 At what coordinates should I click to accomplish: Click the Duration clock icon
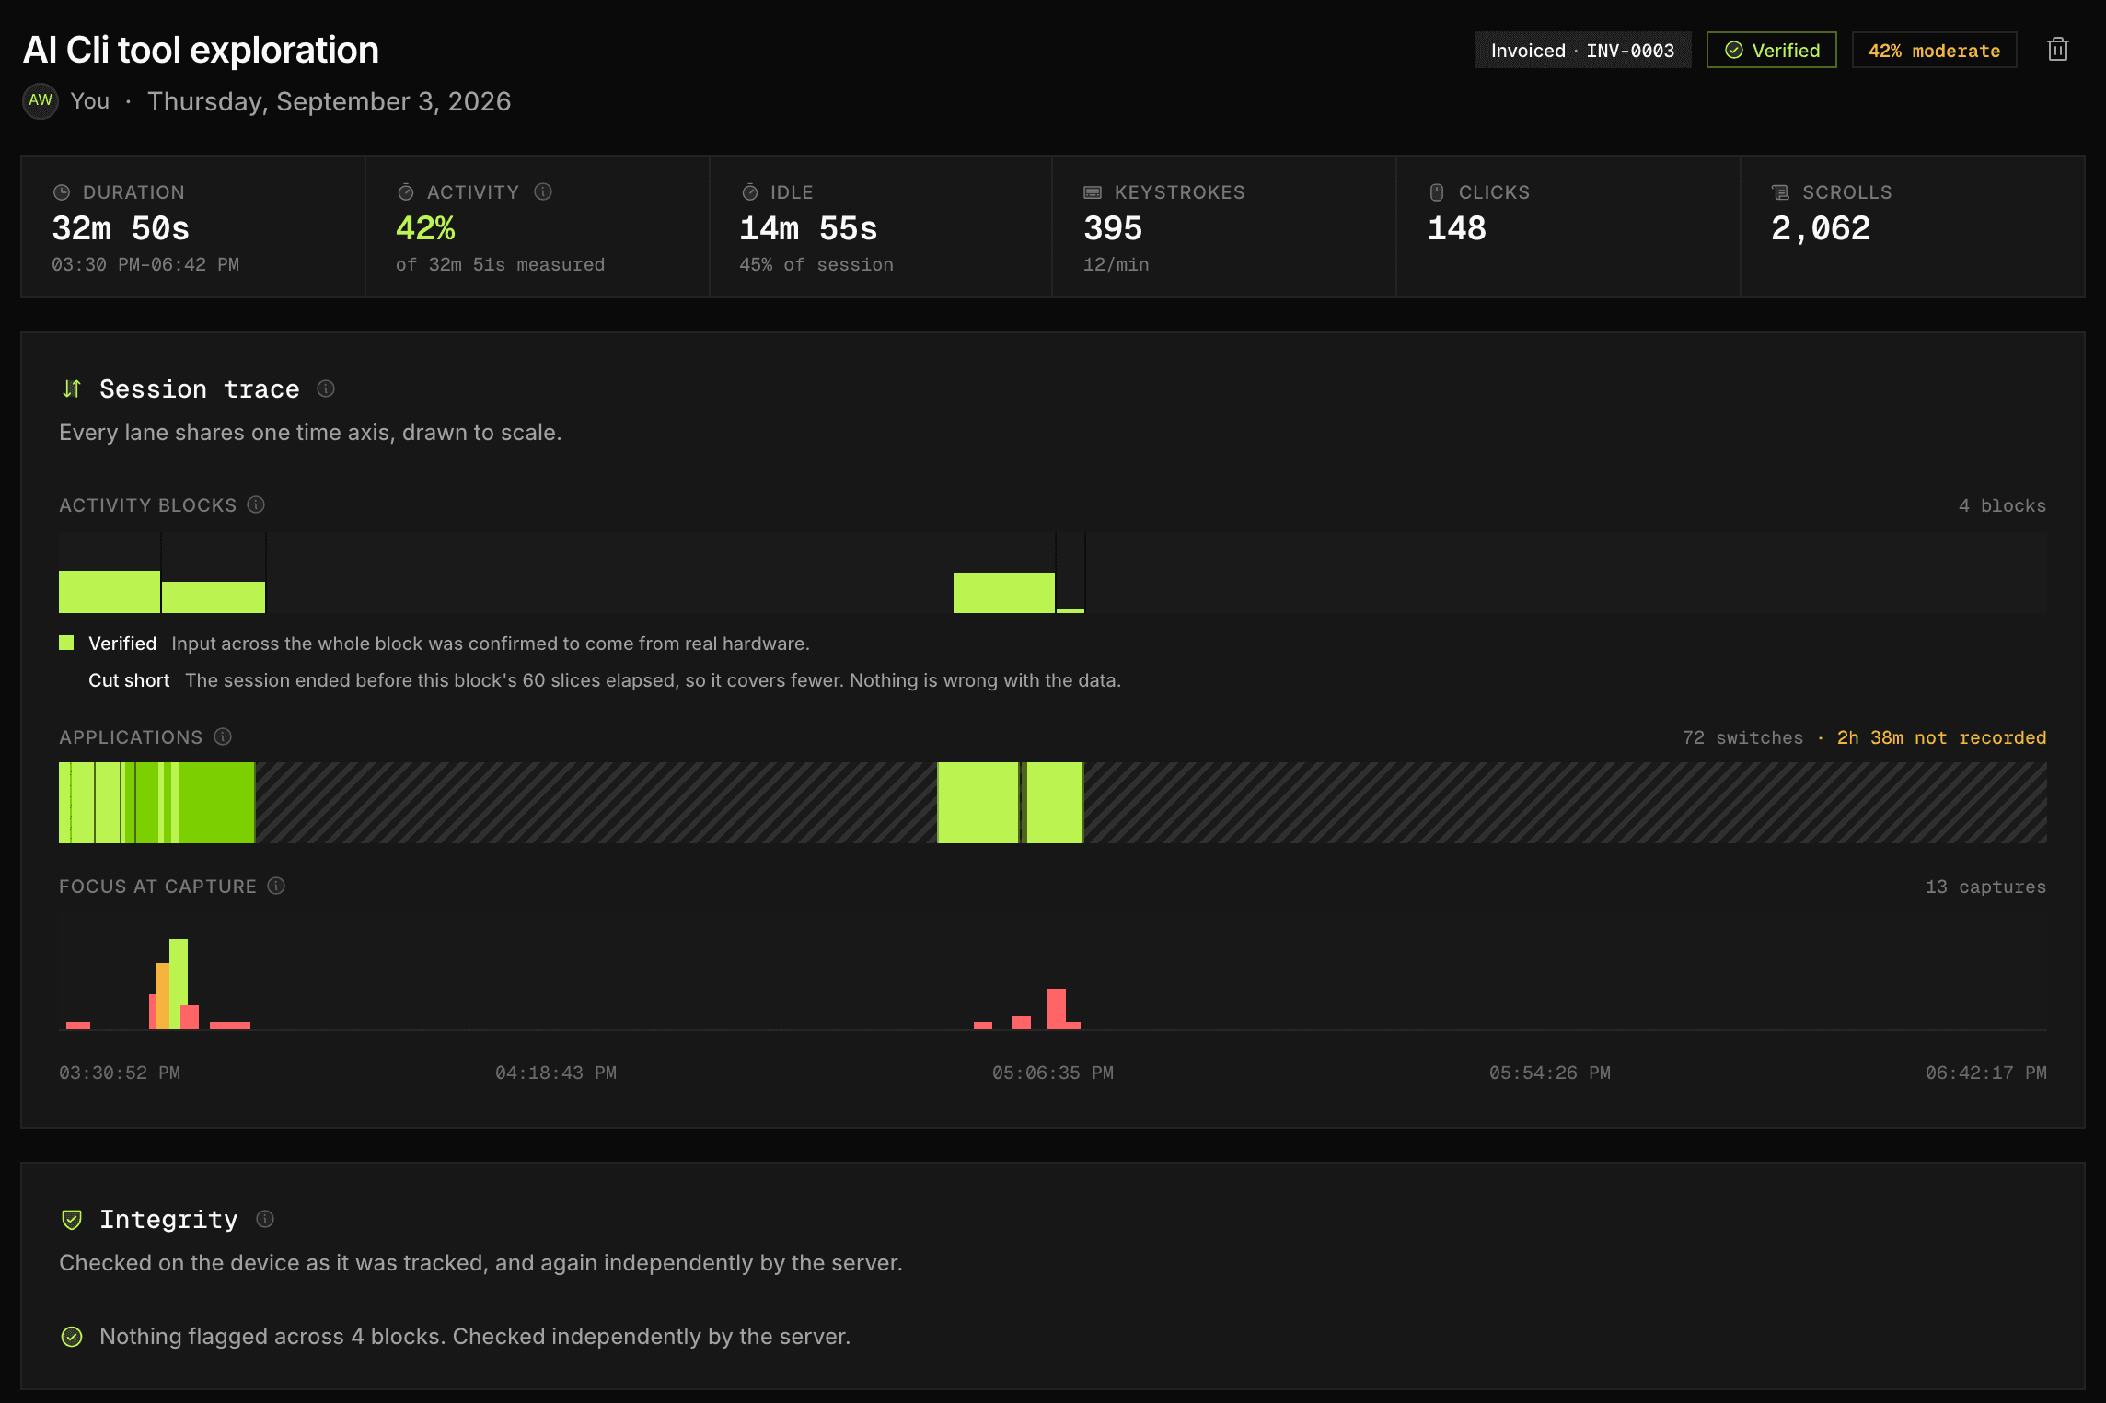click(62, 192)
